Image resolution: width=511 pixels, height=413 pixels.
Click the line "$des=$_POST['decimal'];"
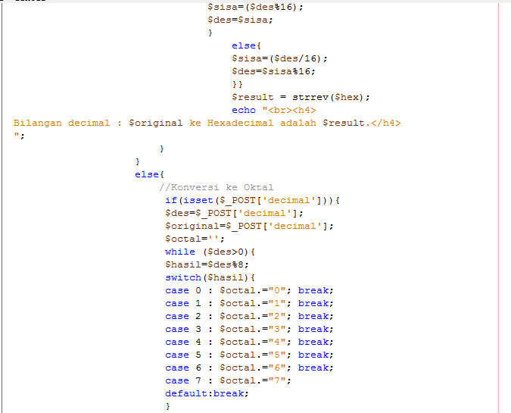234,214
